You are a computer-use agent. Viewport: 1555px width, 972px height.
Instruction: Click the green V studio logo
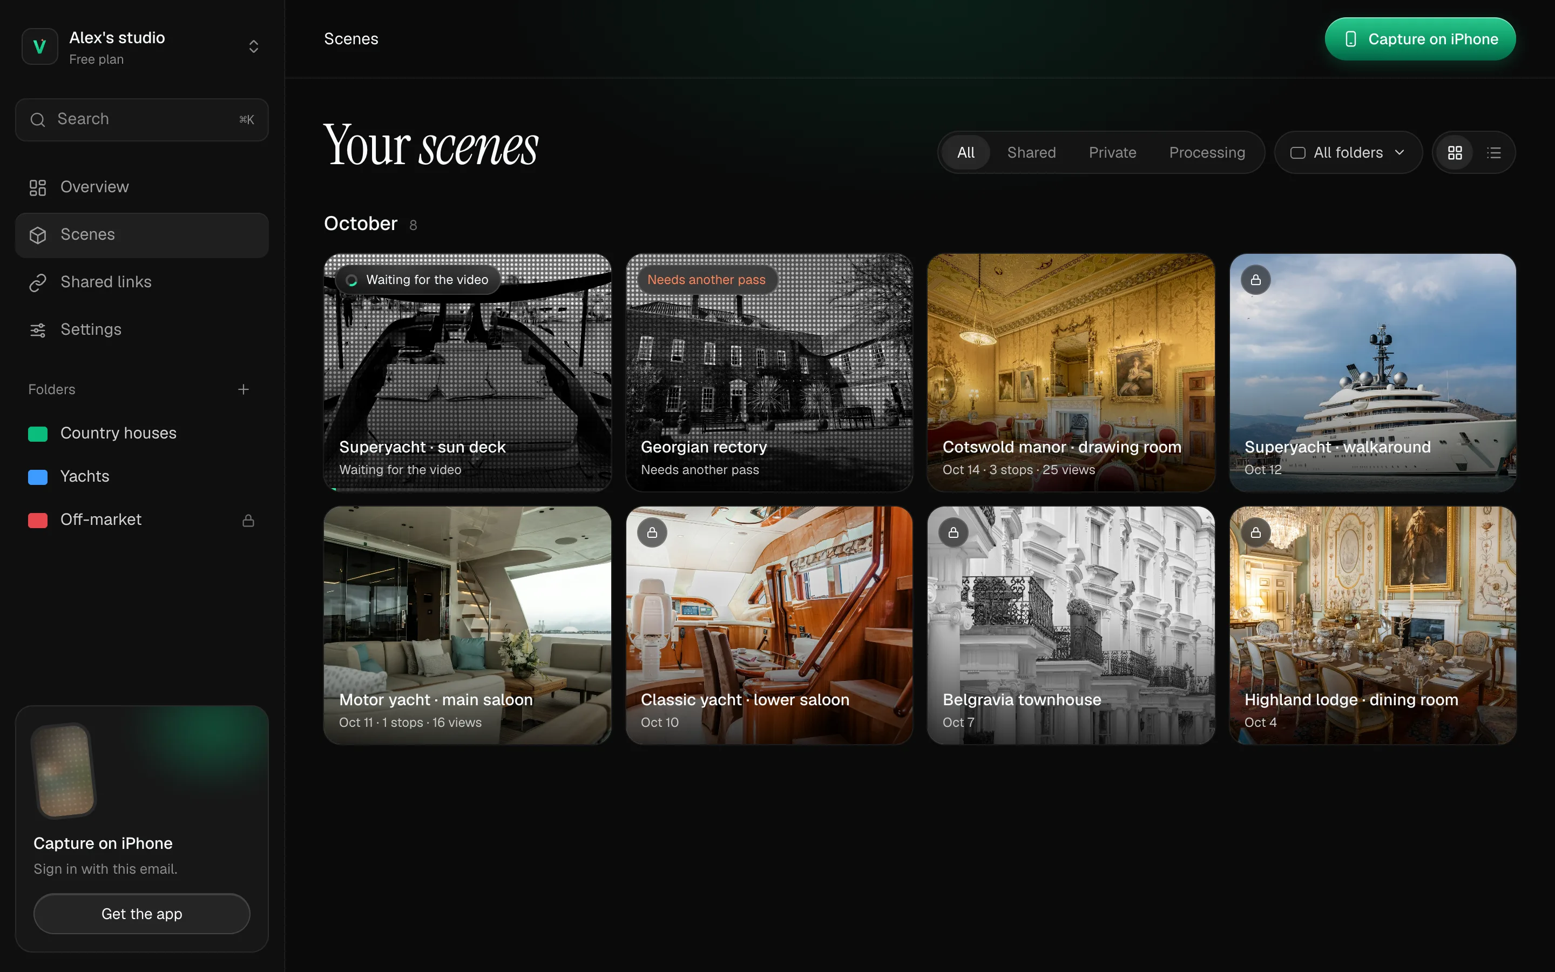(40, 46)
